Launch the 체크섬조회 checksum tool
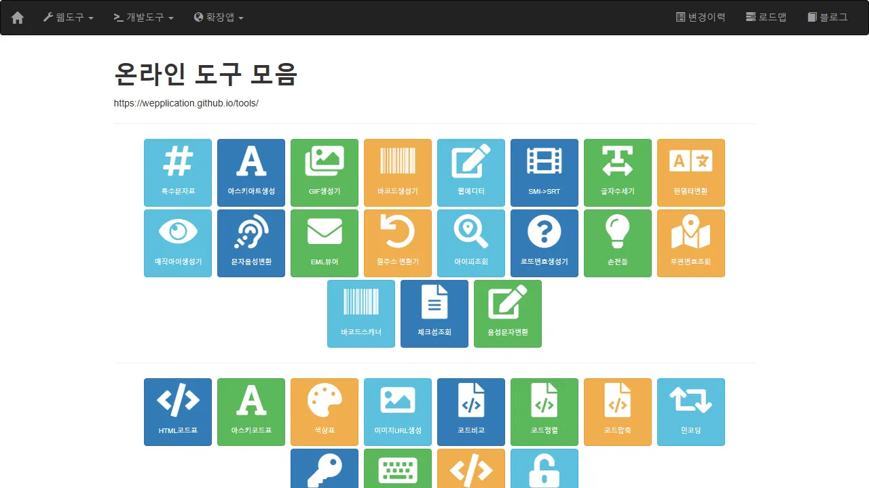The width and height of the screenshot is (869, 488). [434, 313]
